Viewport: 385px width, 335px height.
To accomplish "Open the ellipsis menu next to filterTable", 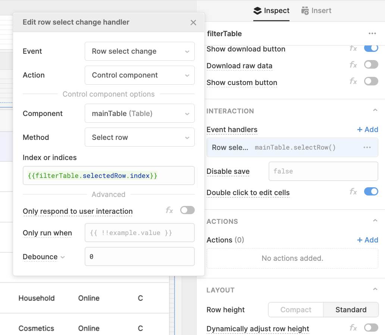I will pos(372,33).
